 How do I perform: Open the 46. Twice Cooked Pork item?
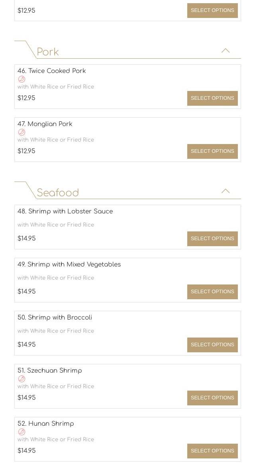52,71
